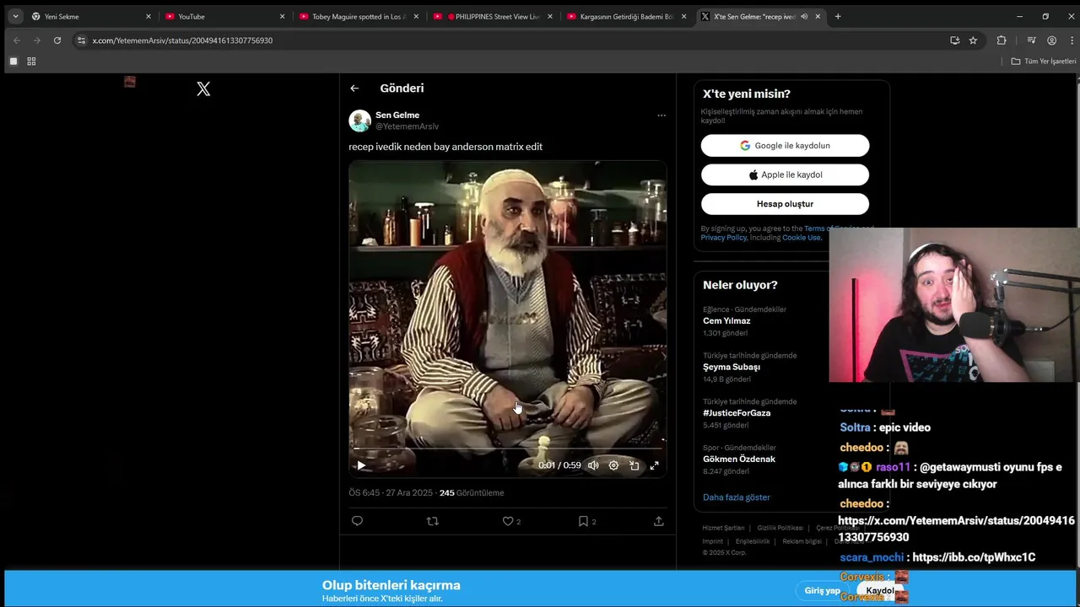The height and width of the screenshot is (607, 1080).
Task: Go back with the Gönderi arrow
Action: coord(354,89)
